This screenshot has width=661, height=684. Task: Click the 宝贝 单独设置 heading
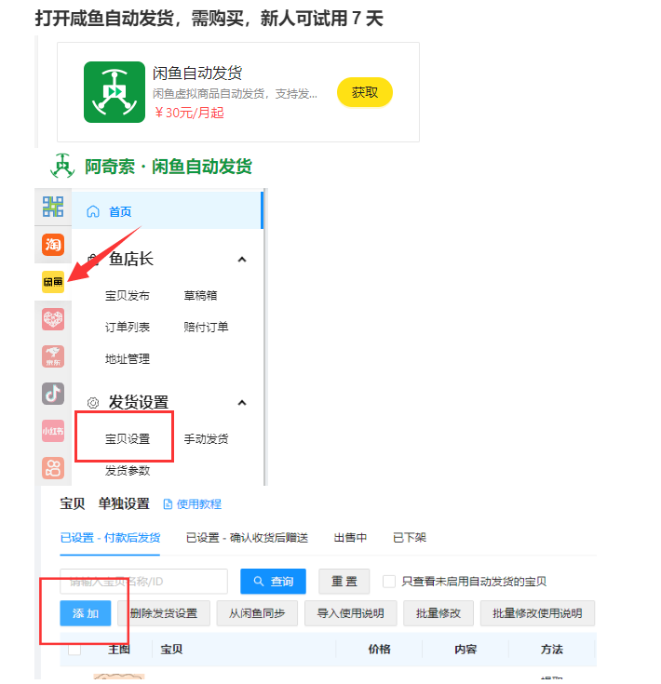click(104, 503)
